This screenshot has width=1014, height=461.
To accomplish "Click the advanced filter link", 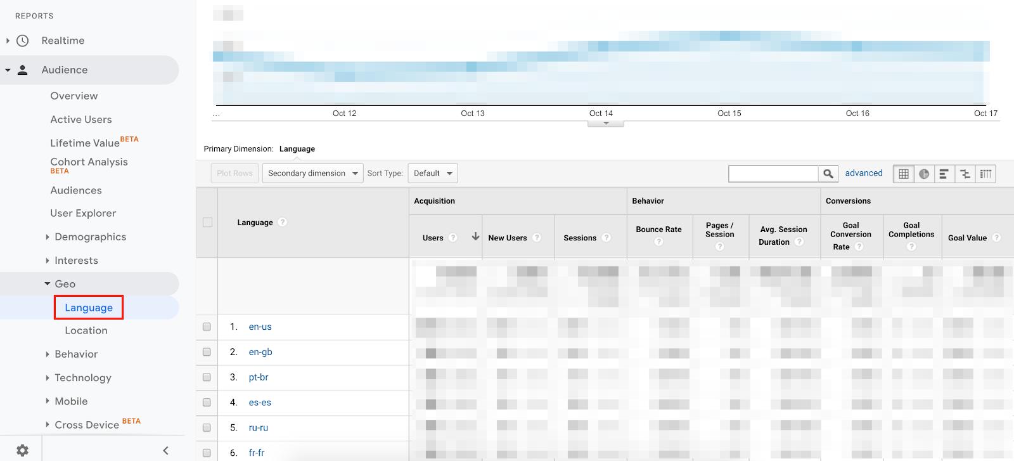I will [864, 173].
